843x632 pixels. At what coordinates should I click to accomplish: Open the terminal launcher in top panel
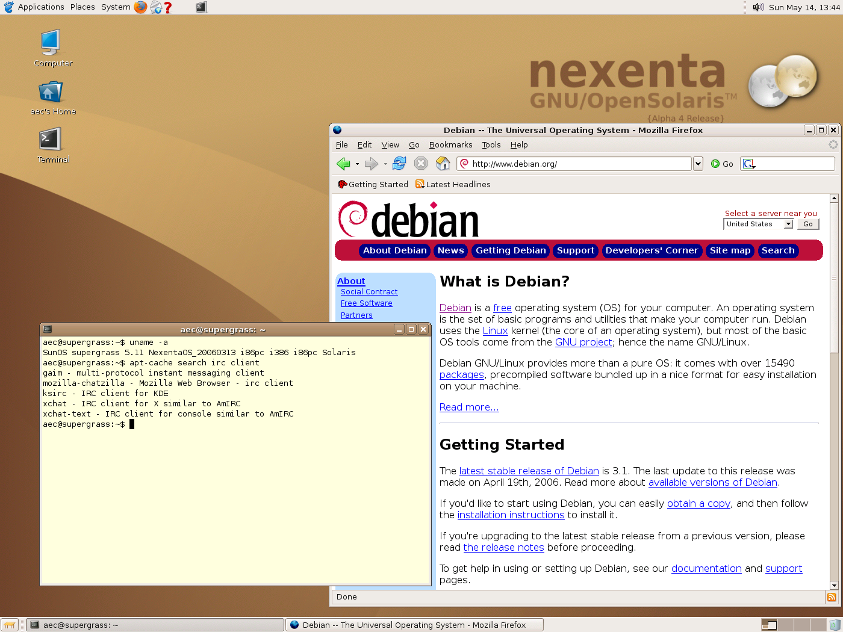201,7
